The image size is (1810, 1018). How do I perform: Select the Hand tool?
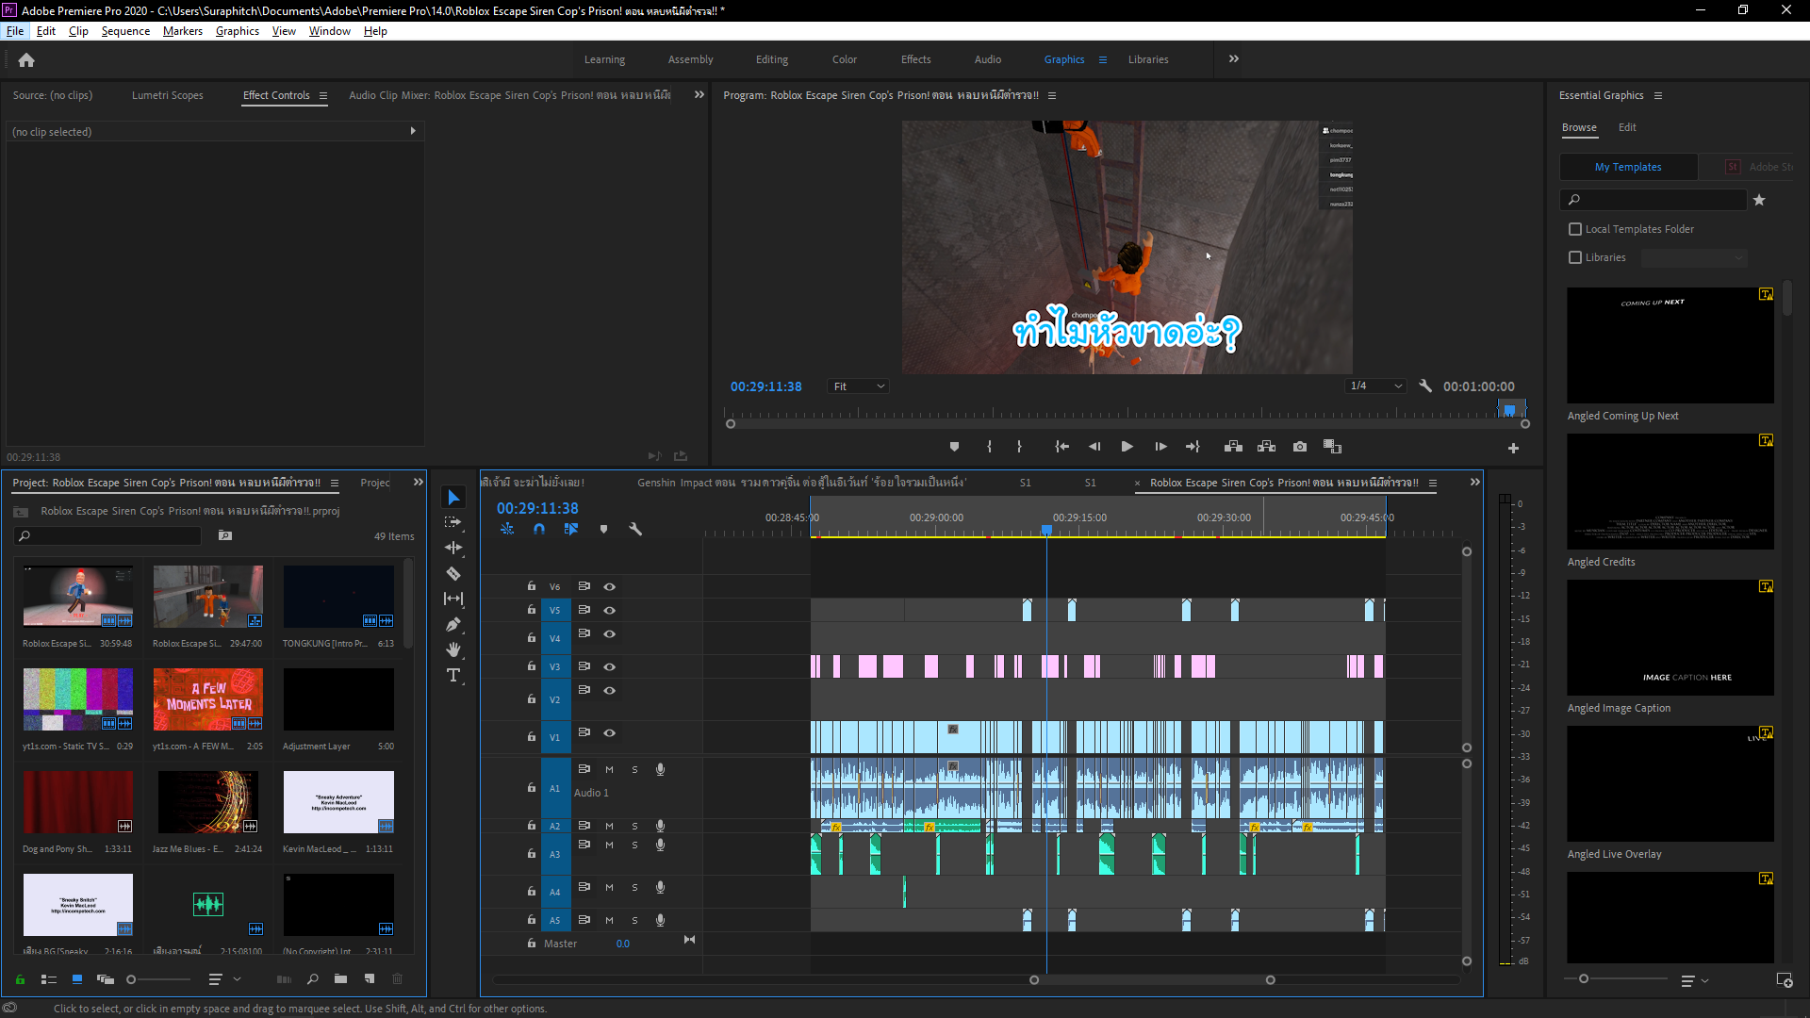click(453, 649)
